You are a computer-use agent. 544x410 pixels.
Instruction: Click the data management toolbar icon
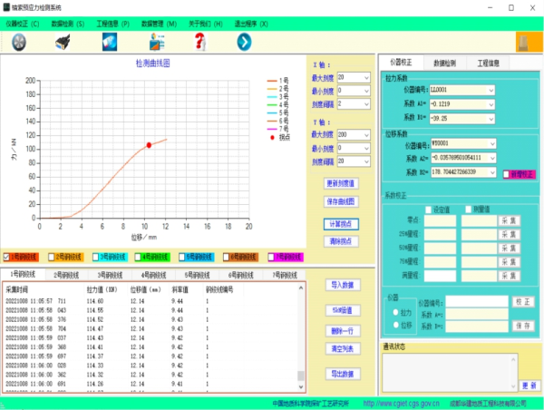click(155, 41)
